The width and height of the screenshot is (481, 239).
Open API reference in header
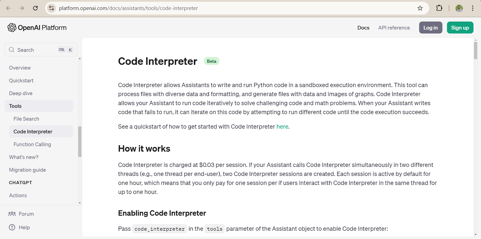pyautogui.click(x=394, y=28)
